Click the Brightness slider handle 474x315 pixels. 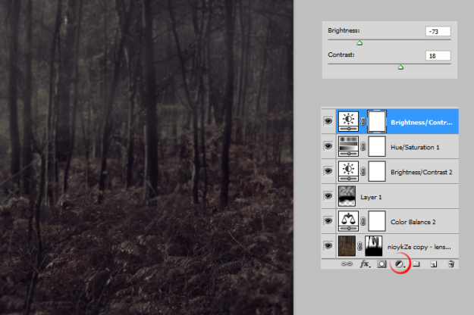point(359,43)
